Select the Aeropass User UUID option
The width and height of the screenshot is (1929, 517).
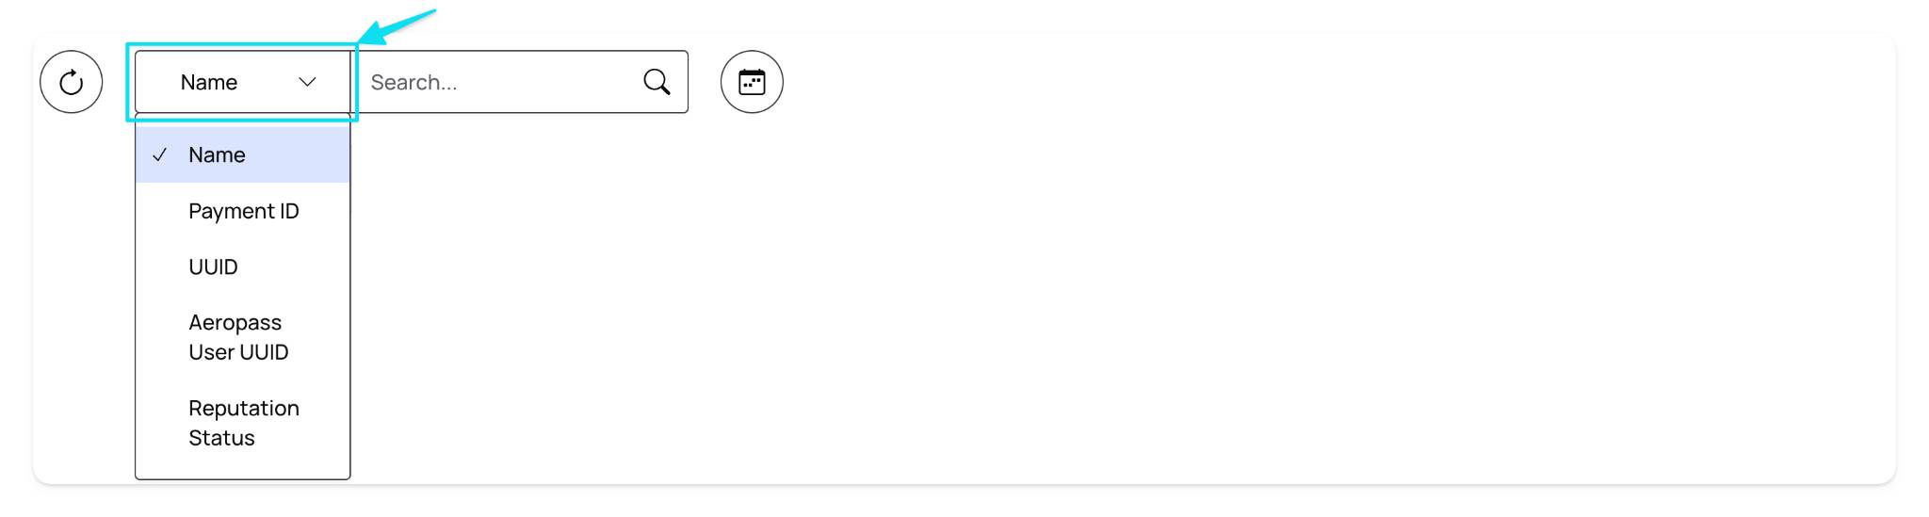tap(243, 337)
